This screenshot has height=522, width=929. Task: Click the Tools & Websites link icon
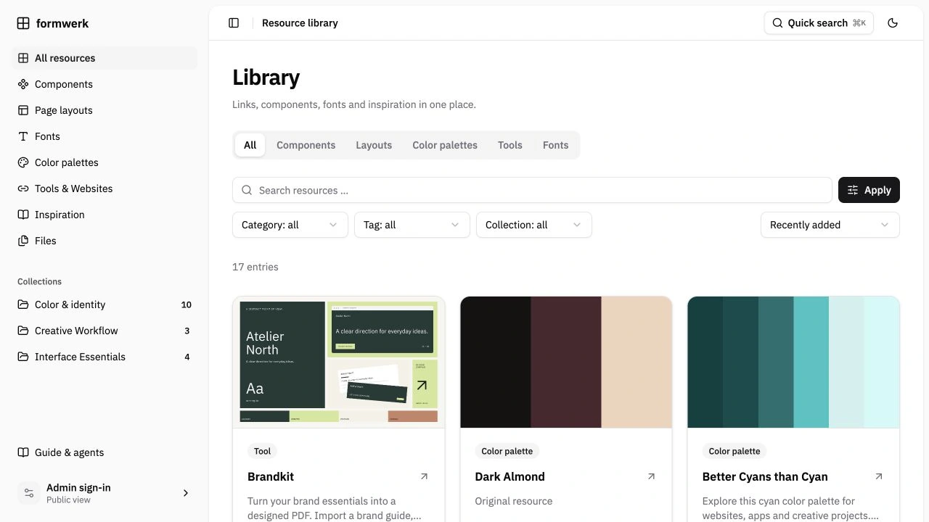[23, 188]
